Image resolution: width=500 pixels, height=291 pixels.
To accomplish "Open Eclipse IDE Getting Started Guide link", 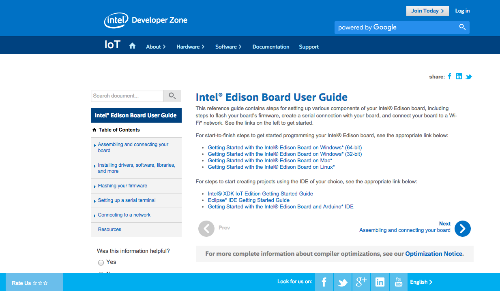I will 249,200.
